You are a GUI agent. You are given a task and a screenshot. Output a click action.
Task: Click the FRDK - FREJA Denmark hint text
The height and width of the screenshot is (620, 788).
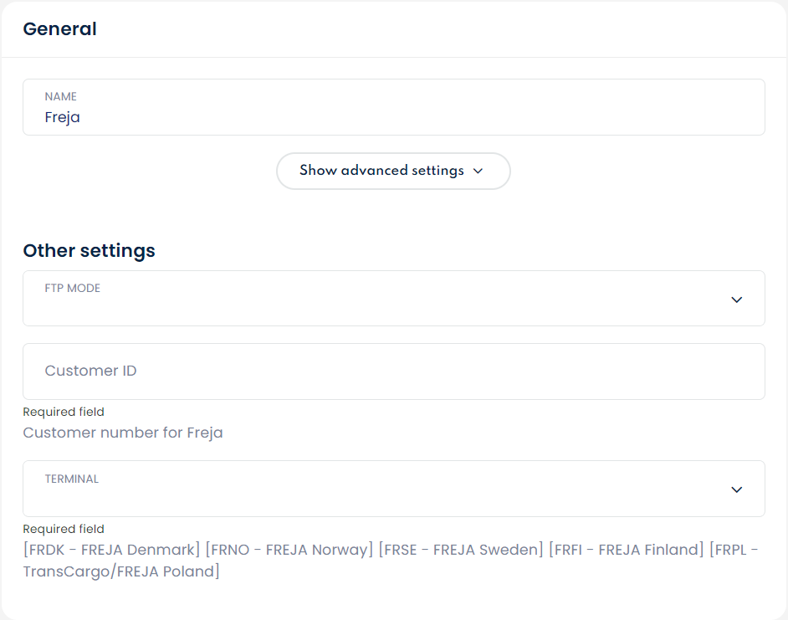(x=111, y=550)
